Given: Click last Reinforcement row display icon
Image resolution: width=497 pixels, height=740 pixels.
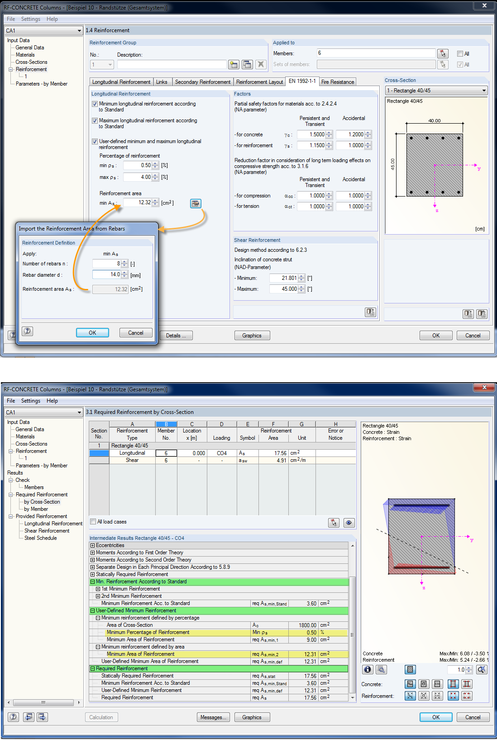Looking at the screenshot, I should pos(467,696).
